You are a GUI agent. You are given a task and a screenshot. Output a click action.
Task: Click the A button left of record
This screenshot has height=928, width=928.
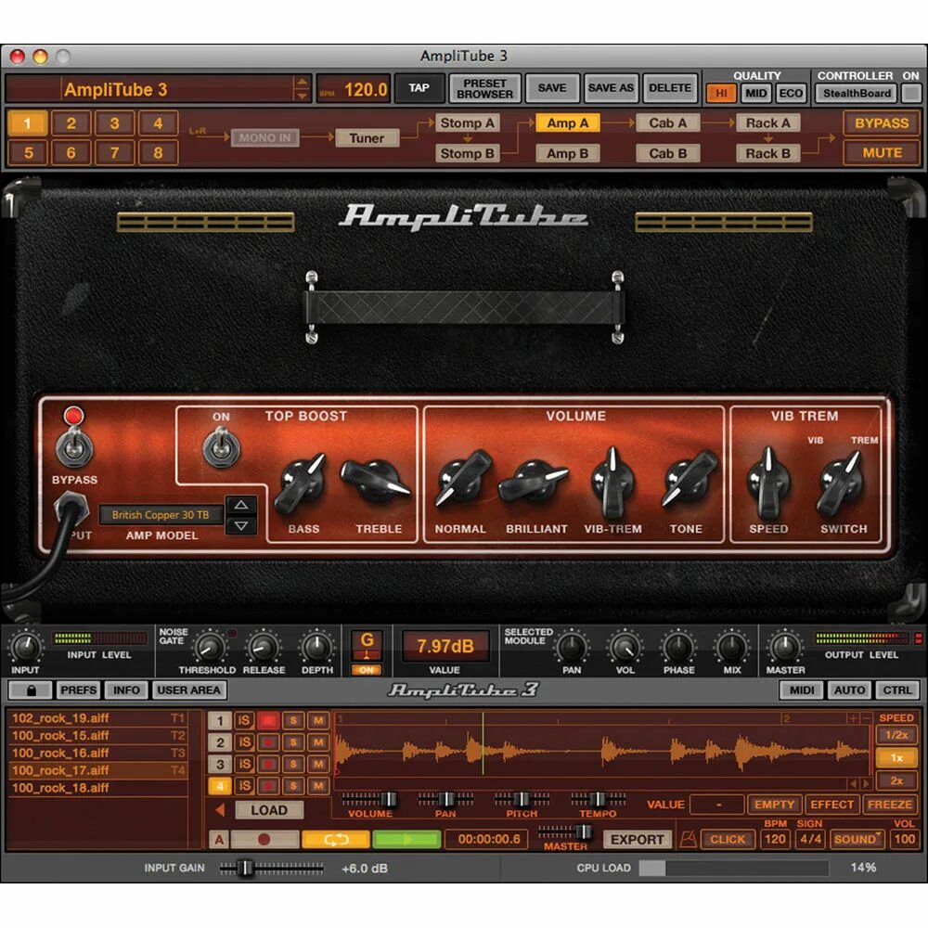coord(219,839)
